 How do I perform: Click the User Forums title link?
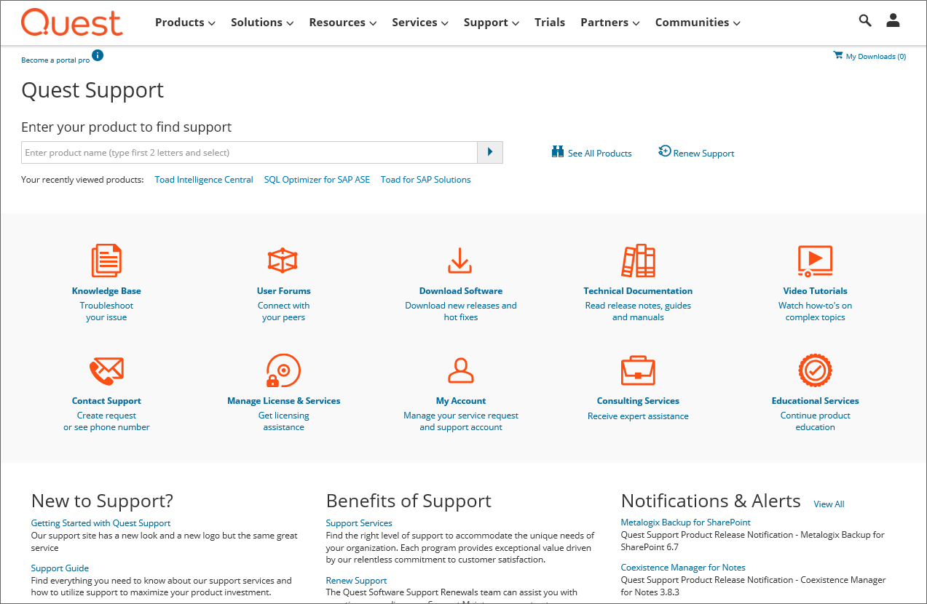(284, 291)
